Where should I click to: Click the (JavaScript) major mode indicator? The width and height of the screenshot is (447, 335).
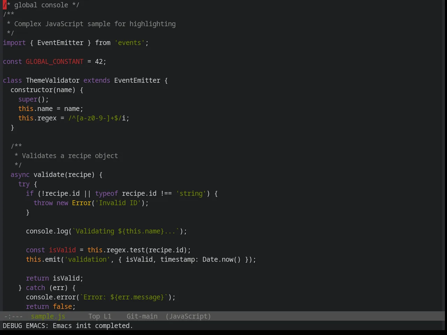click(x=188, y=316)
